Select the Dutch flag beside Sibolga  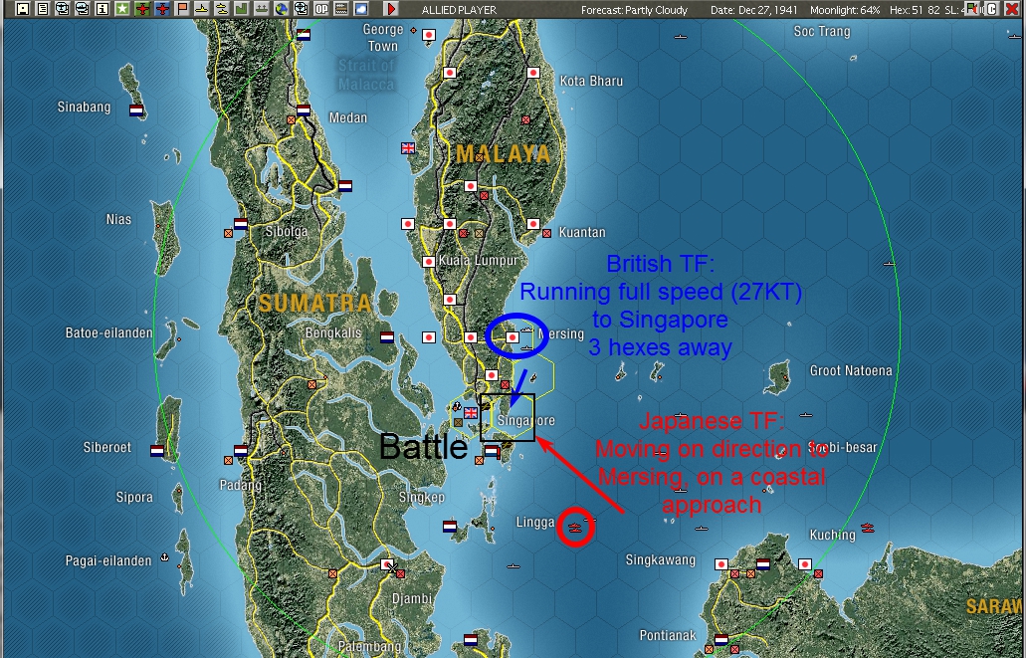(241, 224)
